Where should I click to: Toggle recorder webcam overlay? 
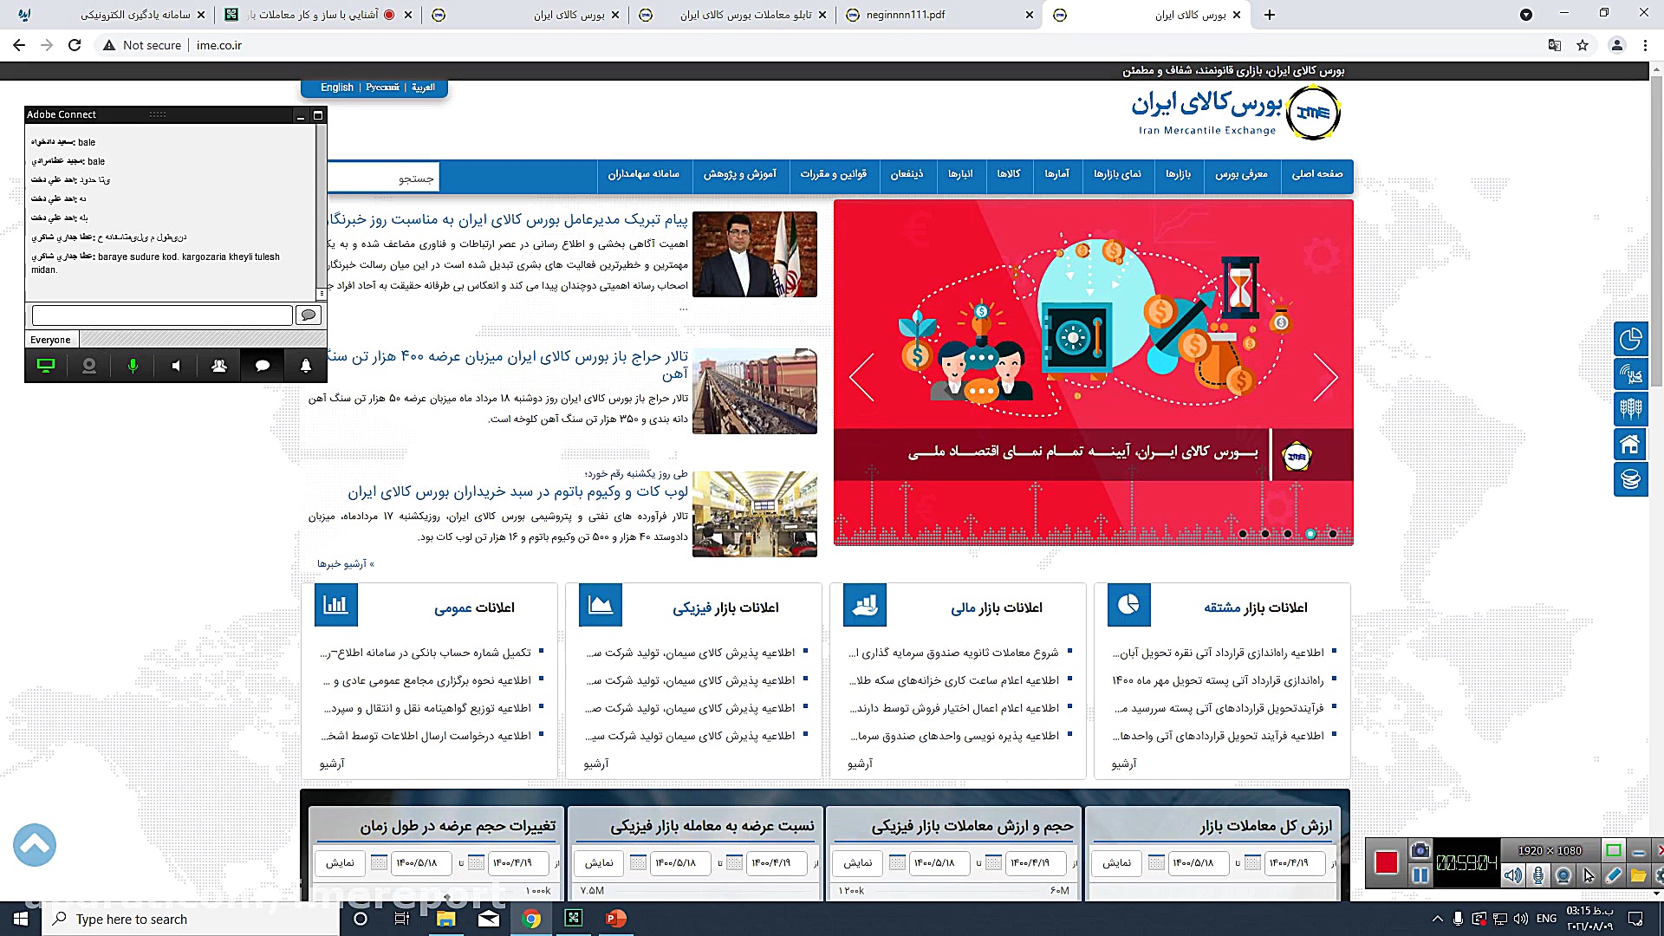[x=1563, y=875]
